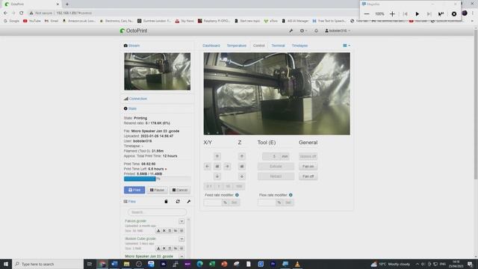Click the notification bell in OctoPrint navbar
This screenshot has width=478, height=269.
click(x=316, y=31)
